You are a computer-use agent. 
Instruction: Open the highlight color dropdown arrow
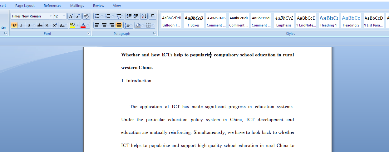click(77, 25)
